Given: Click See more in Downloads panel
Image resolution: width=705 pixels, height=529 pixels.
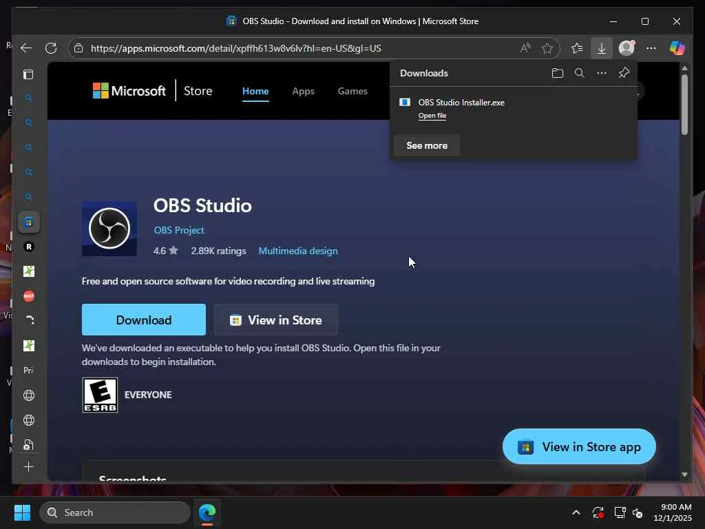Looking at the screenshot, I should [x=427, y=146].
